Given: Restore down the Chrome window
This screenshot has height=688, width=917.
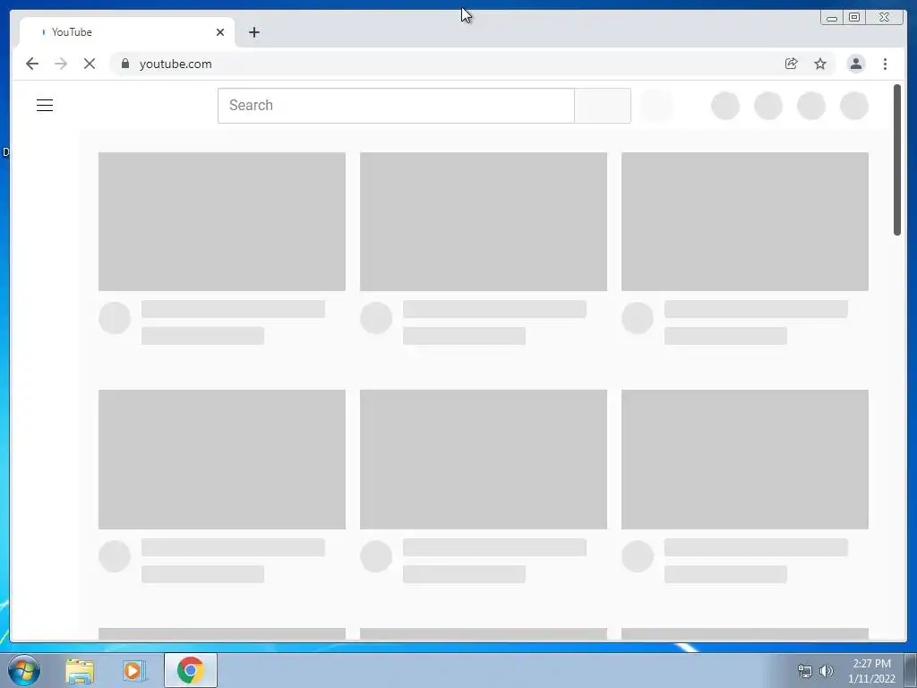Looking at the screenshot, I should click(x=853, y=18).
